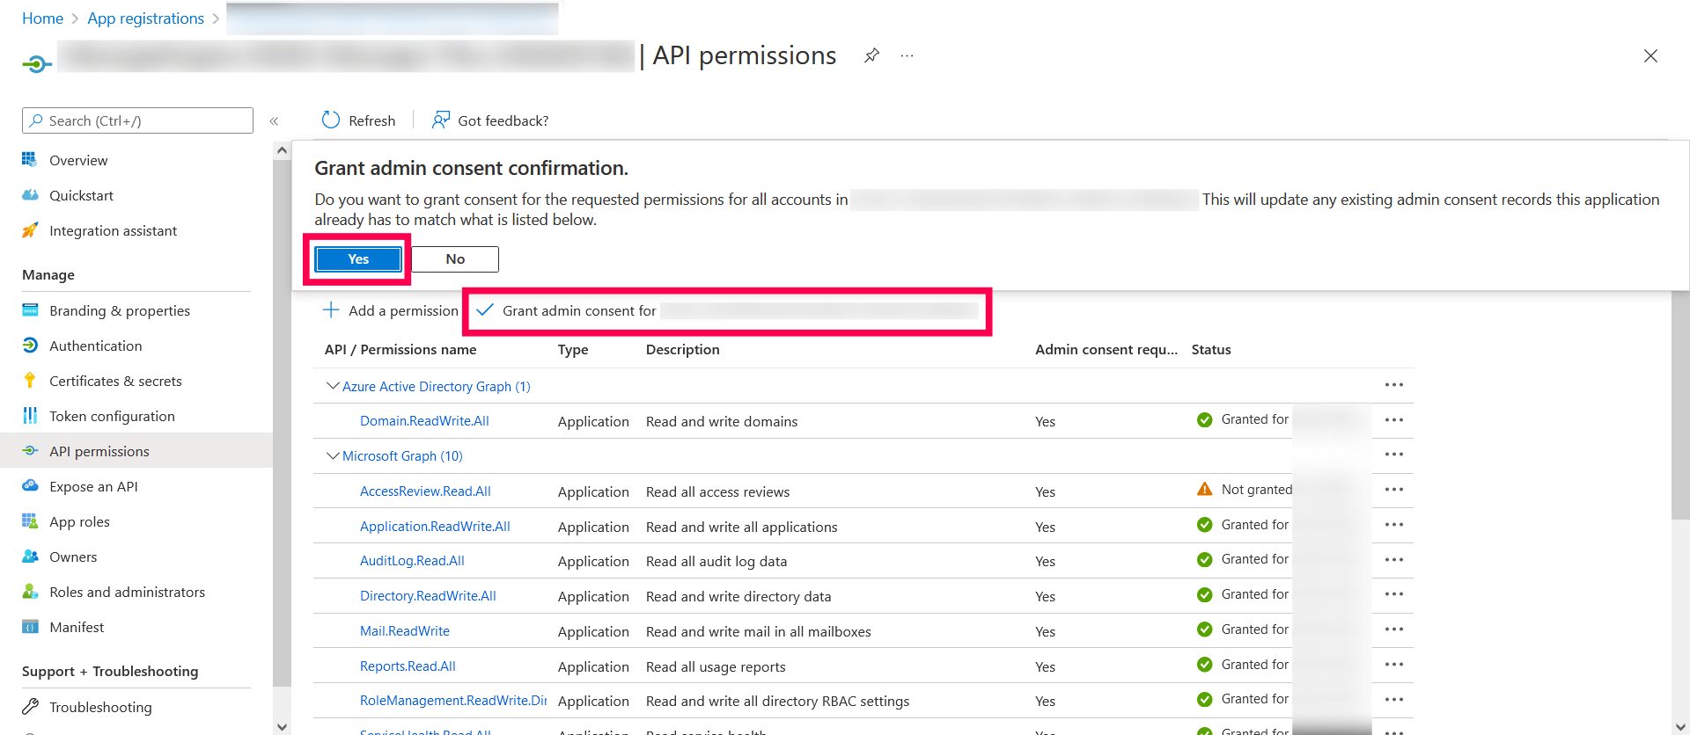Click the pin blade icon
The image size is (1690, 735).
[x=871, y=55]
